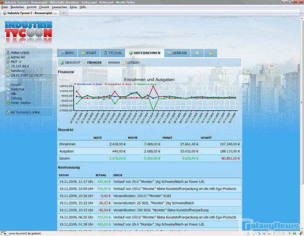Click the vertical scrollbar thumb
Screen dimensions: 304x236
[302, 102]
